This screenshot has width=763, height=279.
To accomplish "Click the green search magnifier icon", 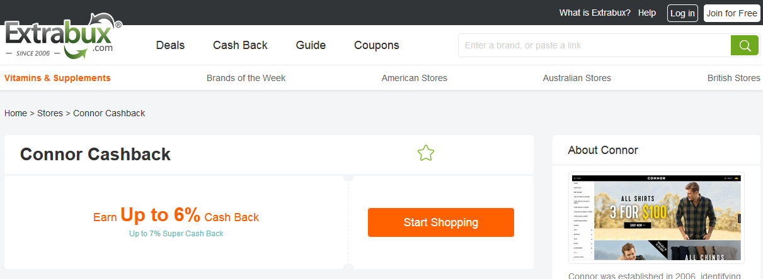I will click(745, 45).
